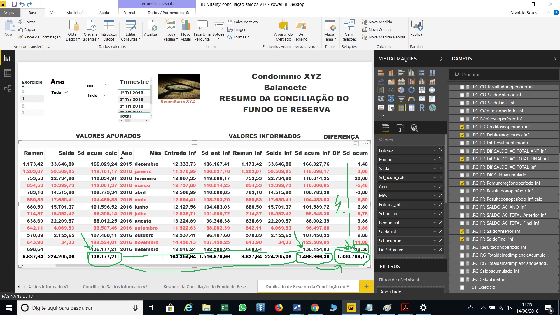Check the 01_Exercicio field
This screenshot has width=560, height=315.
coord(462,287)
